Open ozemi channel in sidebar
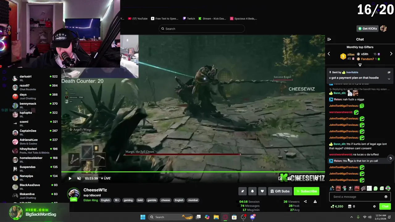 35,123
